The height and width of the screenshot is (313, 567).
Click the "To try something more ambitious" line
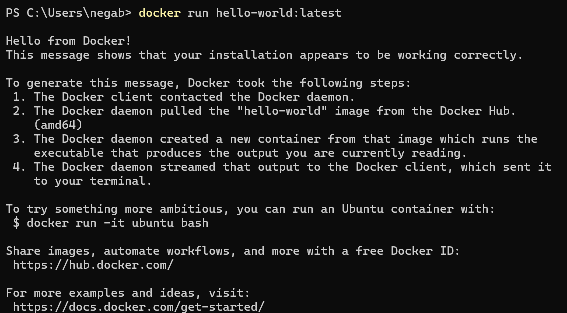[250, 209]
